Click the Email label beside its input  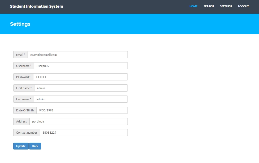20,55
